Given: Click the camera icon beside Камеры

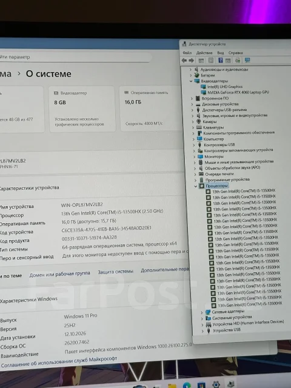Looking at the screenshot, I should pos(199,121).
